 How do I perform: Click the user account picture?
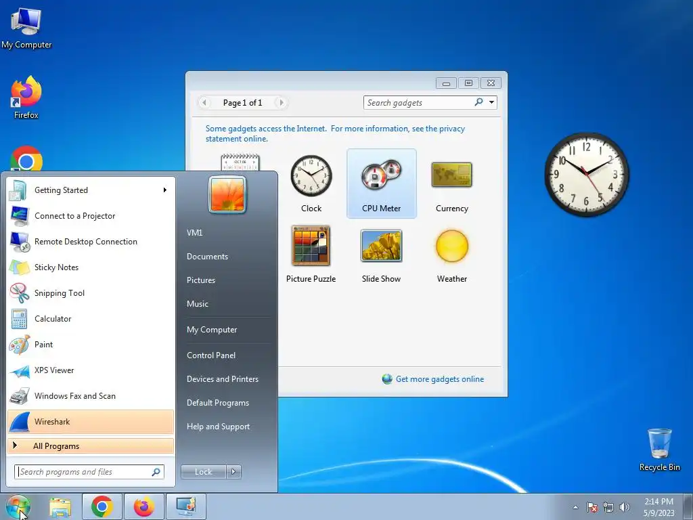pos(227,194)
